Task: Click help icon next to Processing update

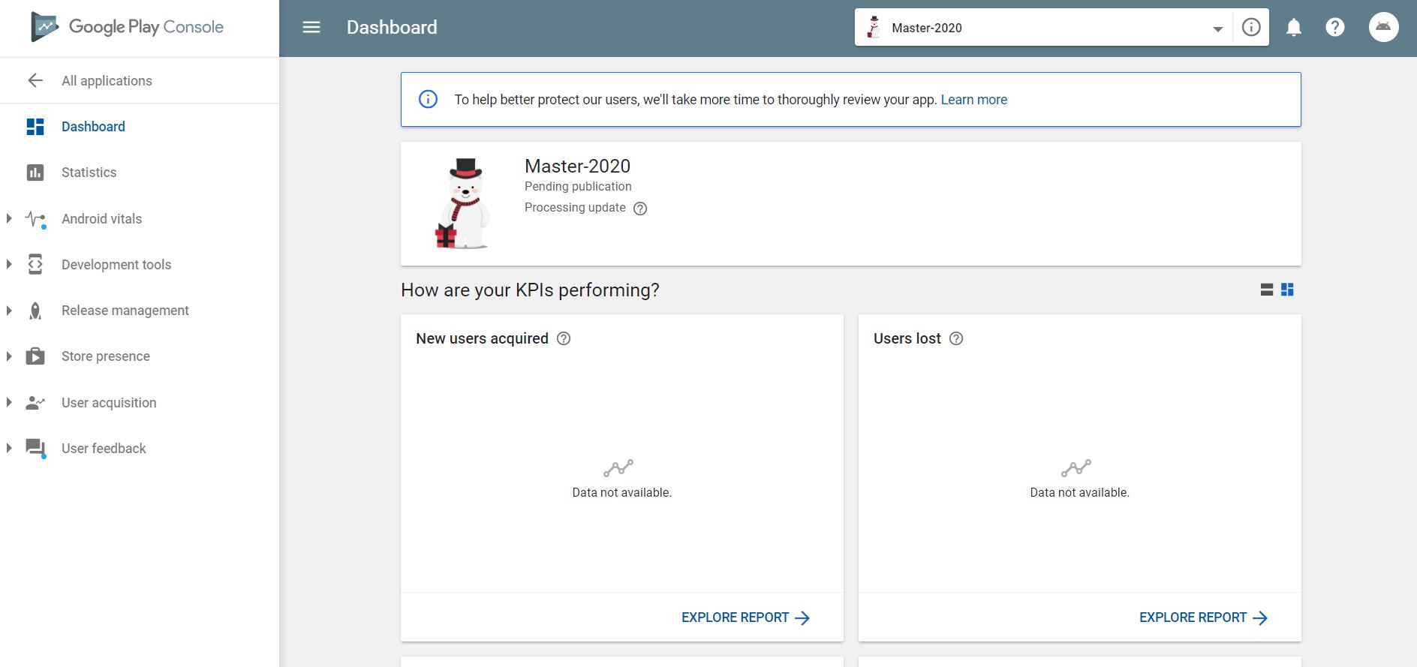Action: click(640, 209)
